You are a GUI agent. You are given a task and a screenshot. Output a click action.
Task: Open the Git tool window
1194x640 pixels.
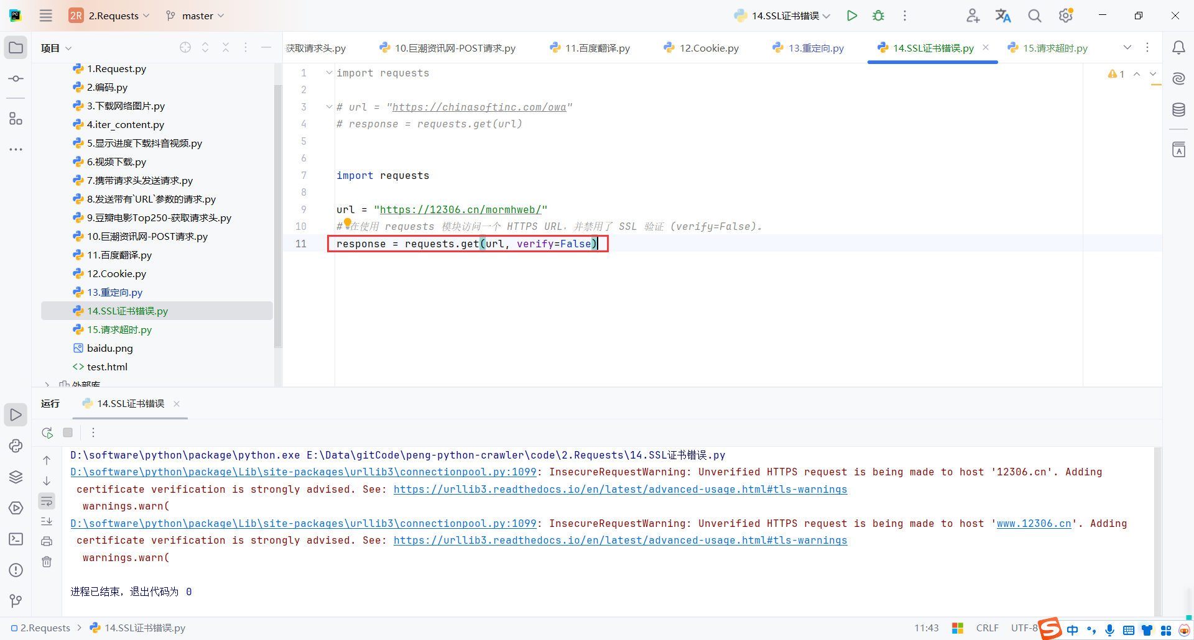(16, 601)
